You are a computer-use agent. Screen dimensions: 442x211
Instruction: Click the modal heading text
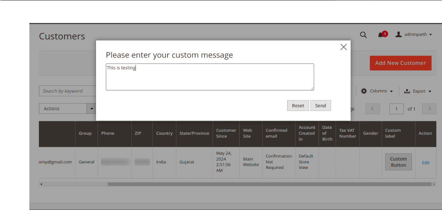169,55
